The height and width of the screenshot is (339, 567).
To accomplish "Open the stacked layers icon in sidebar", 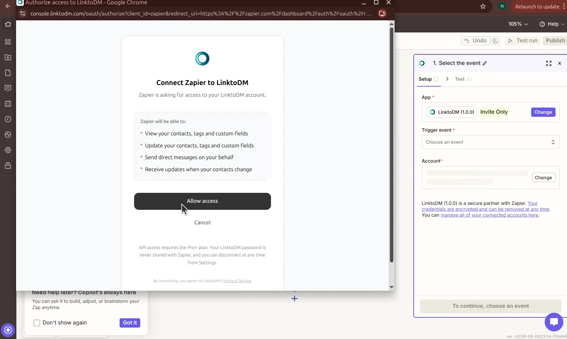I will pyautogui.click(x=8, y=166).
